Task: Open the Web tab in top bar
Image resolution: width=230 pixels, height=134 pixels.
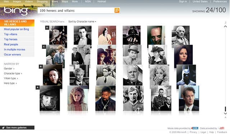Action: click(6, 1)
